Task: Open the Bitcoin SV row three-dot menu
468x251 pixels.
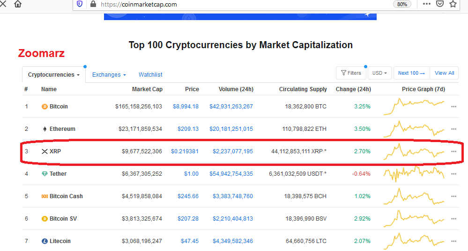Action: tap(453, 219)
